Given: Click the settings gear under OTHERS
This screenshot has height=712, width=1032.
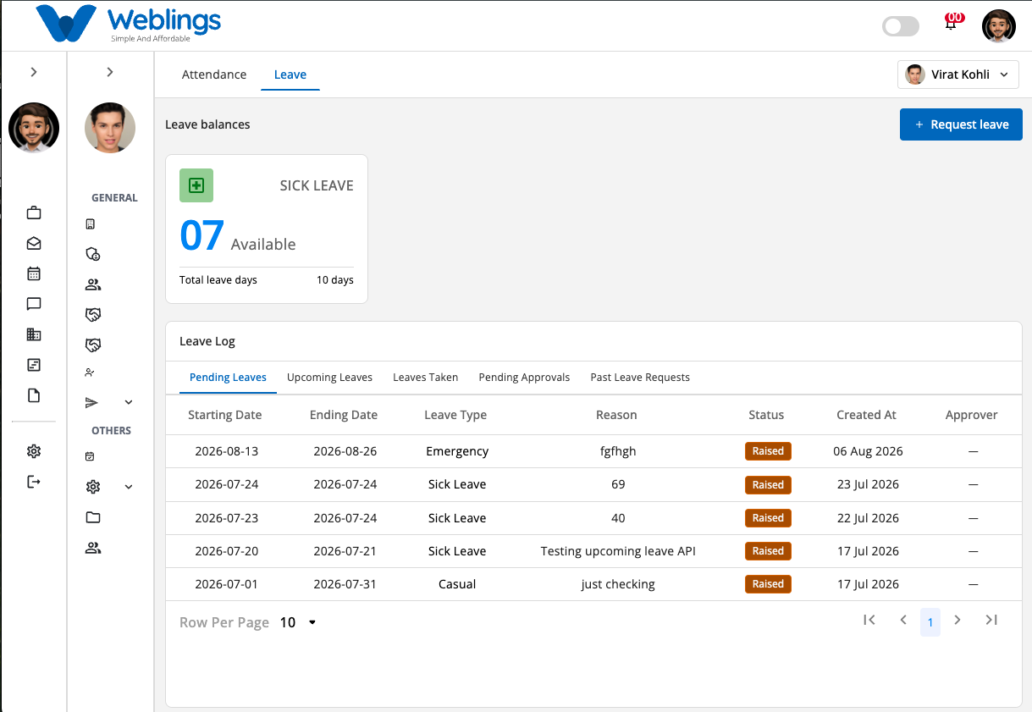Looking at the screenshot, I should pyautogui.click(x=93, y=487).
